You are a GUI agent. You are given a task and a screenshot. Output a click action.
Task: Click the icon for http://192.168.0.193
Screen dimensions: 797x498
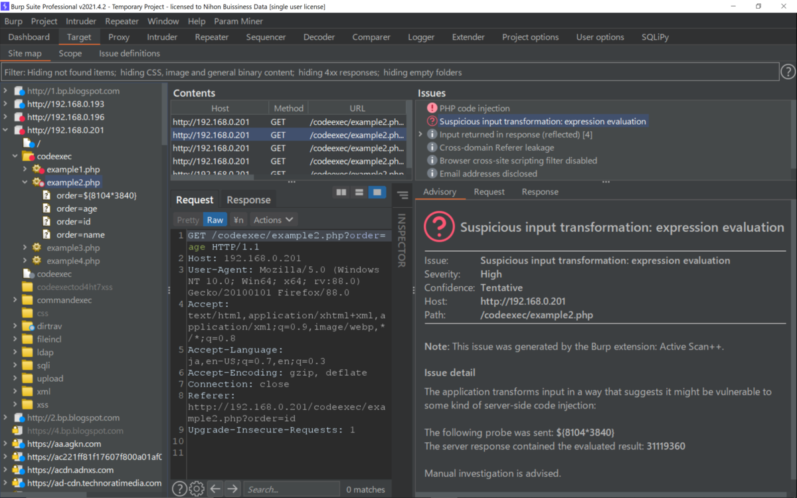(19, 104)
